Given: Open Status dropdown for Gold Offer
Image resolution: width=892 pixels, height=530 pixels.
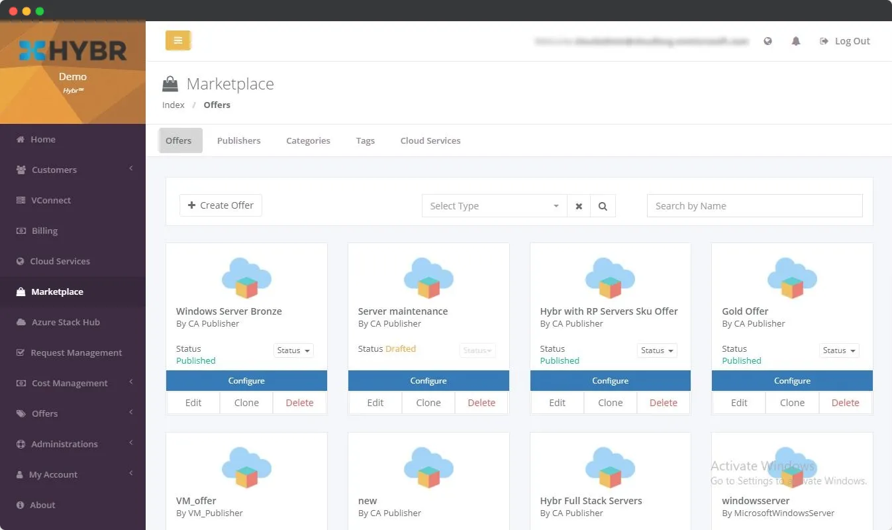Looking at the screenshot, I should tap(839, 350).
